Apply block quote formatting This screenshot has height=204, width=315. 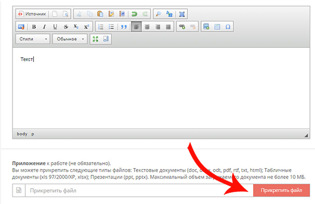[124, 27]
